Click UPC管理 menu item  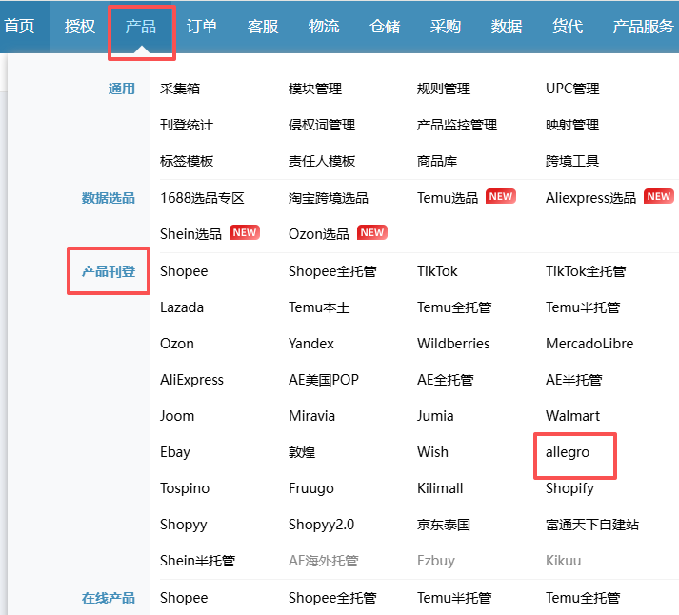[572, 89]
